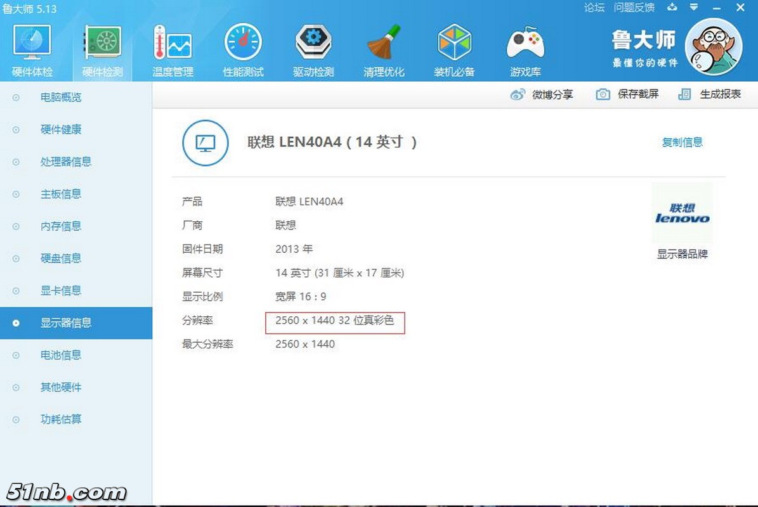The height and width of the screenshot is (507, 758).
Task: Click the Lenovo brand logo image
Action: tap(682, 213)
